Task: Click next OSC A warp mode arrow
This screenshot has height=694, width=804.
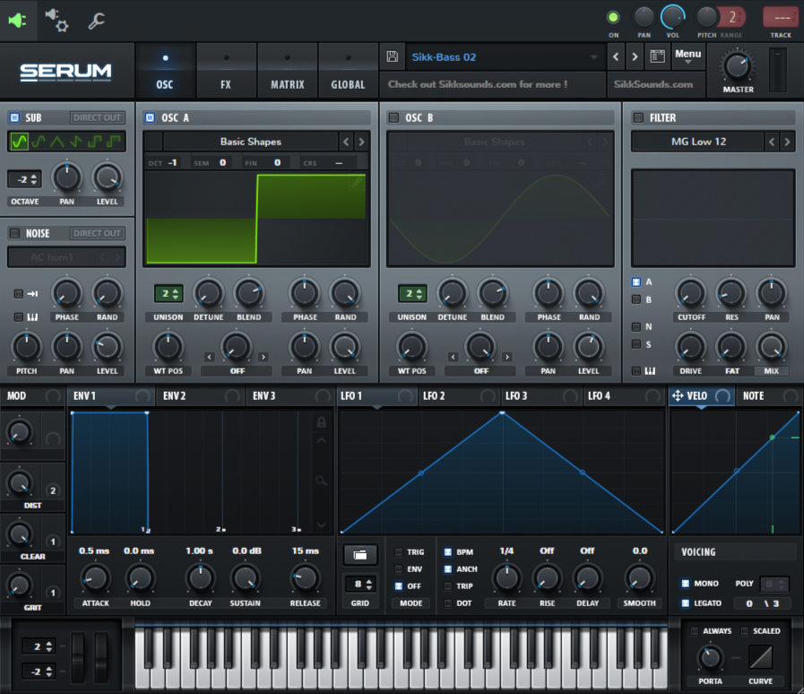Action: pyautogui.click(x=264, y=357)
